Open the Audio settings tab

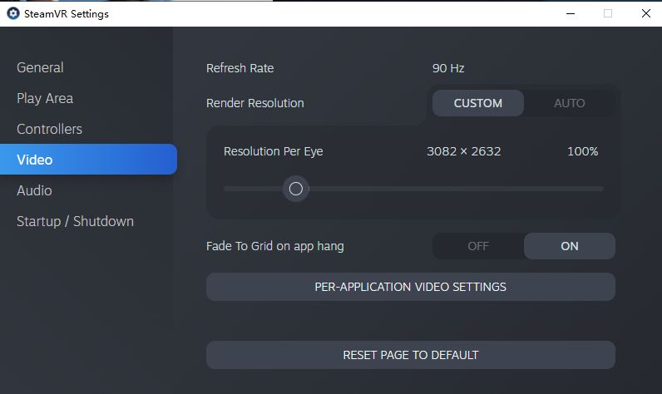34,190
